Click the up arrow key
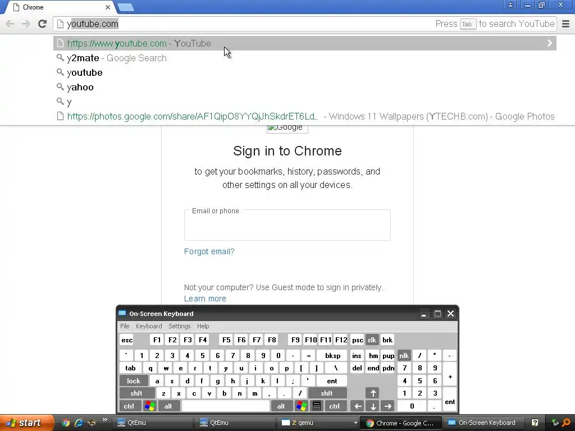 (x=373, y=393)
